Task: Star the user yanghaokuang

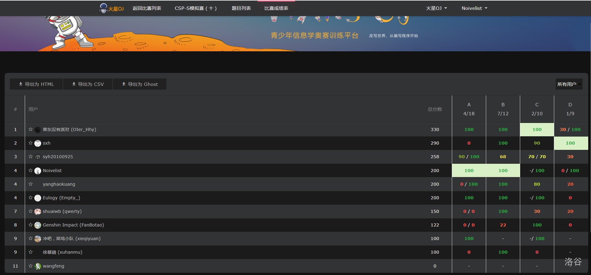Action: (x=31, y=184)
